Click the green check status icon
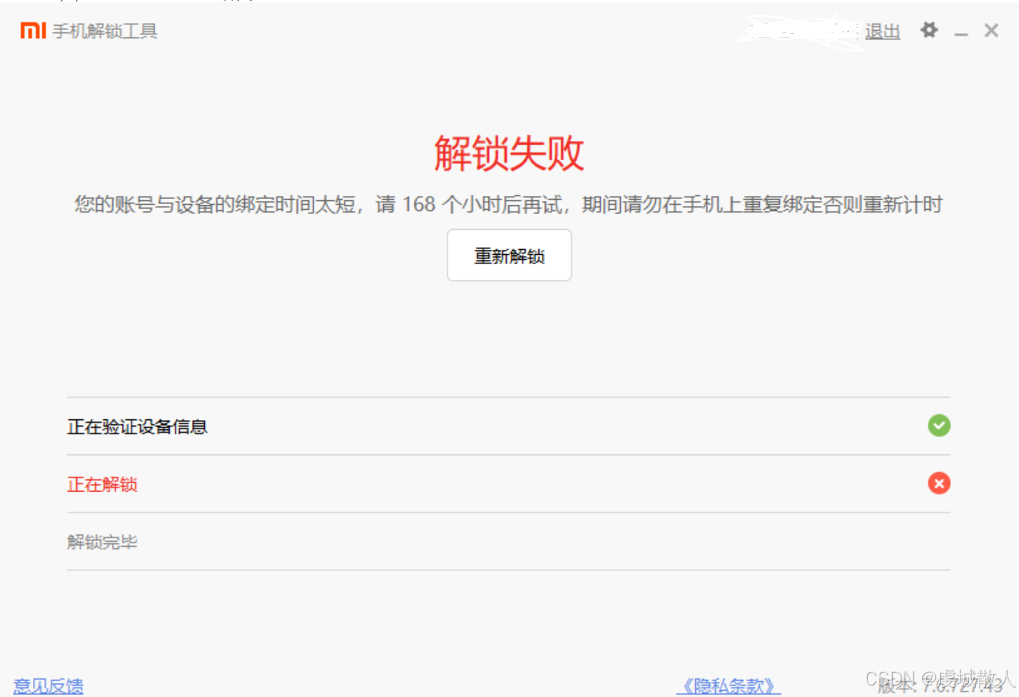Image resolution: width=1019 pixels, height=697 pixels. tap(939, 426)
